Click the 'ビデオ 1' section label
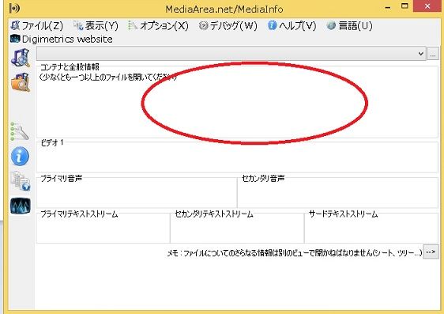The width and height of the screenshot is (444, 314). point(52,142)
